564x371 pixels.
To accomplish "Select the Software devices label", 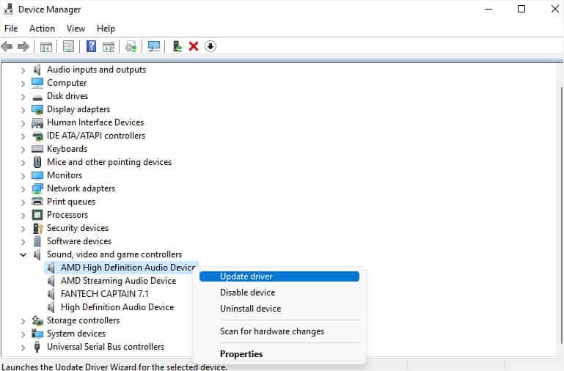I will [79, 241].
